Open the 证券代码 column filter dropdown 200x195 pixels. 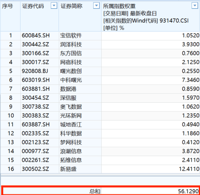coord(54,6)
